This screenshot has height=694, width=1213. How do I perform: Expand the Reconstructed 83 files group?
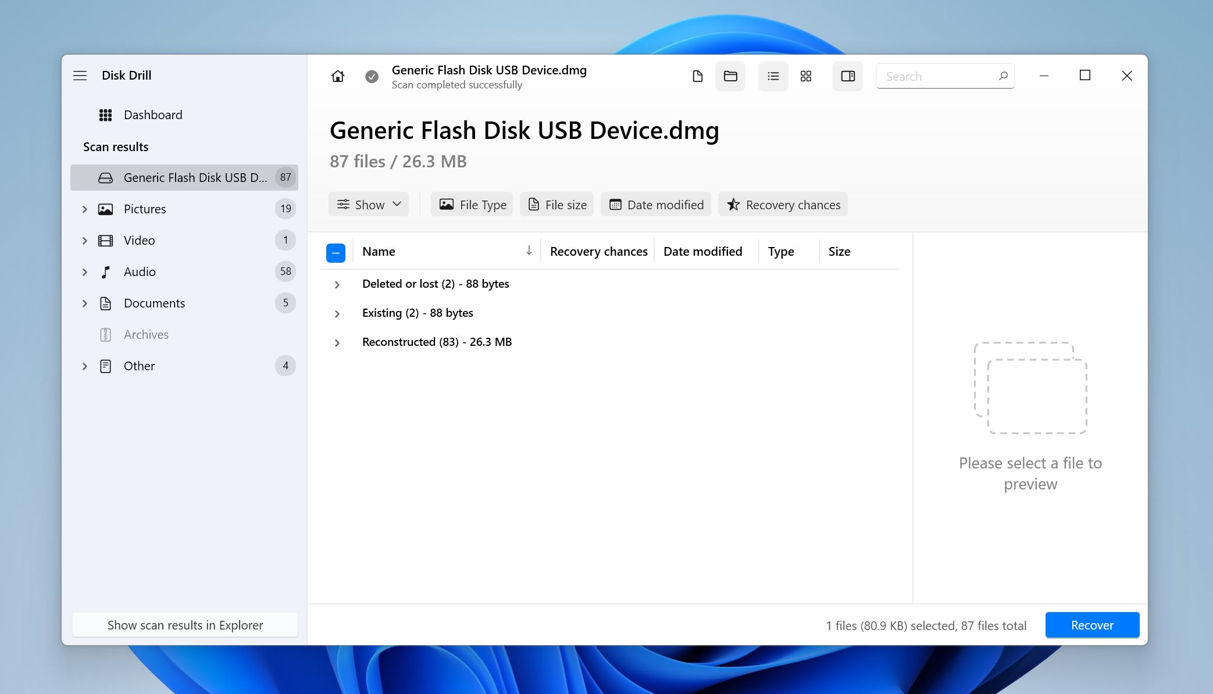(x=337, y=342)
